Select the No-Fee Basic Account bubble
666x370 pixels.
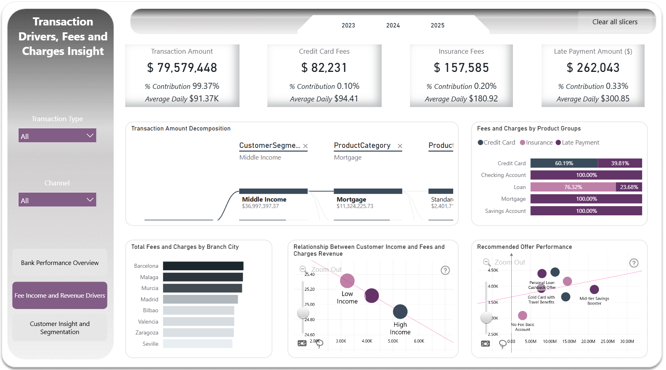(x=523, y=315)
